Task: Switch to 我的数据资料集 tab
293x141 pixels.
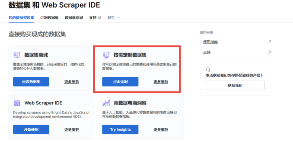Action: tap(21, 18)
